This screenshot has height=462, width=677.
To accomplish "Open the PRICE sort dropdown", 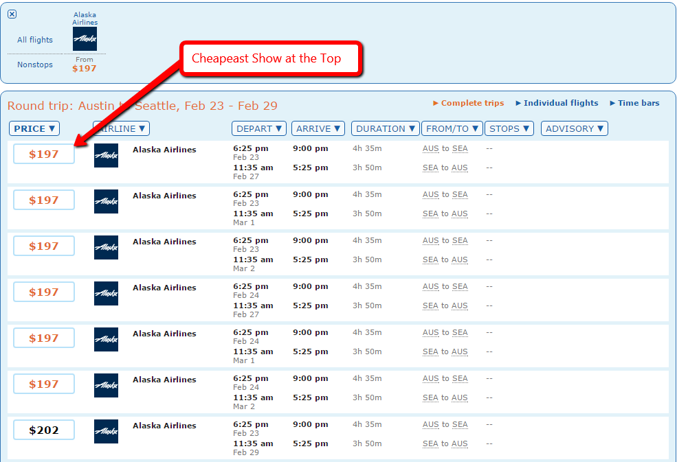I will point(34,128).
